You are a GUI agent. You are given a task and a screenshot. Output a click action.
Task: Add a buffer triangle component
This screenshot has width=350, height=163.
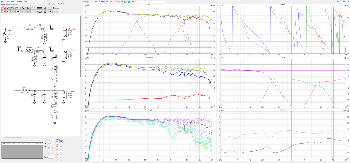[23, 8]
